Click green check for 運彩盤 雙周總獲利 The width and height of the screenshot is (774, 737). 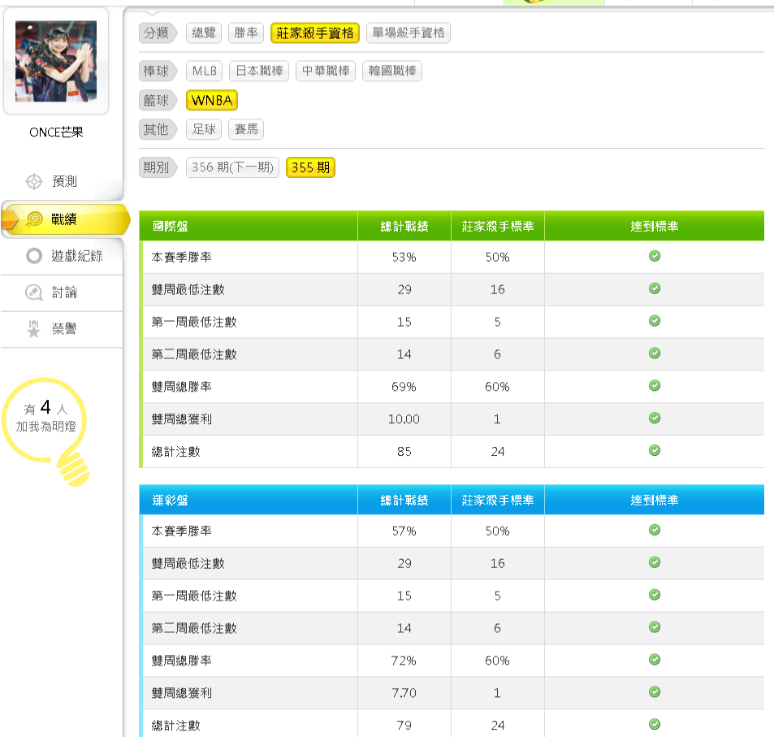[x=655, y=692]
